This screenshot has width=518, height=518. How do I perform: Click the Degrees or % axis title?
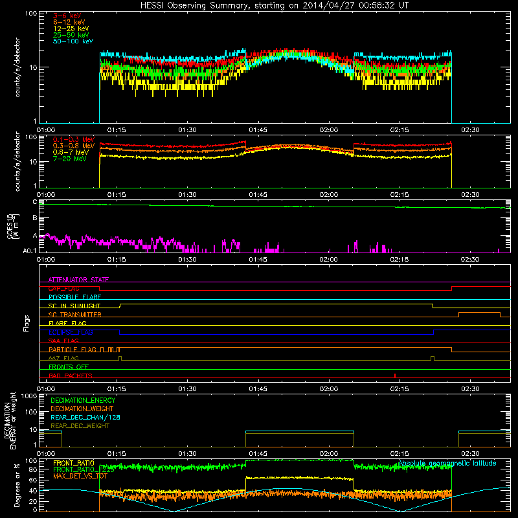pos(17,486)
